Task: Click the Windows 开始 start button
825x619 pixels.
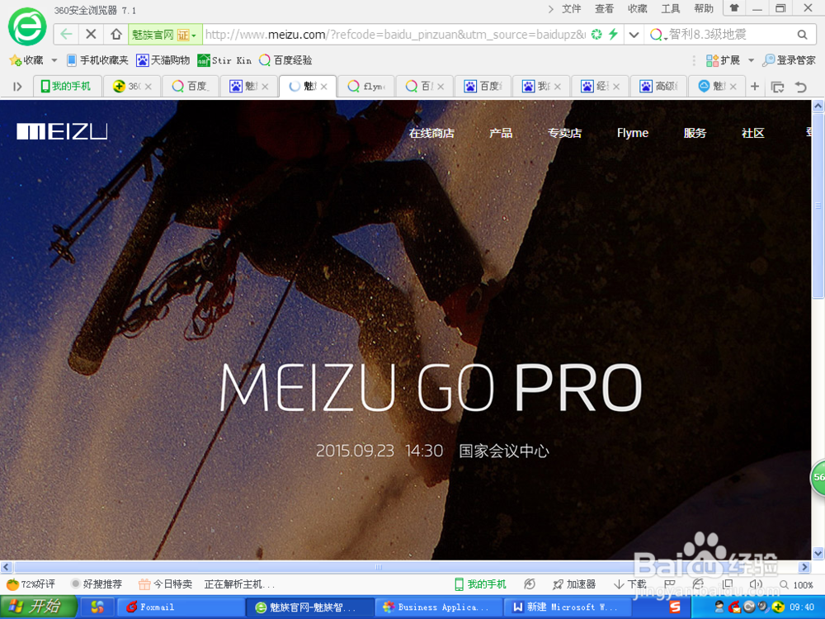Action: coord(38,607)
